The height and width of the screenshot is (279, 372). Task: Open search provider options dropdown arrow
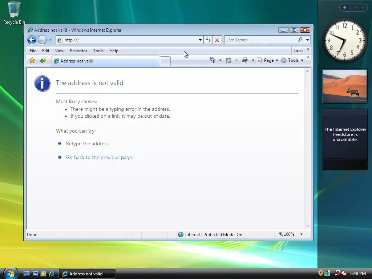click(x=307, y=40)
